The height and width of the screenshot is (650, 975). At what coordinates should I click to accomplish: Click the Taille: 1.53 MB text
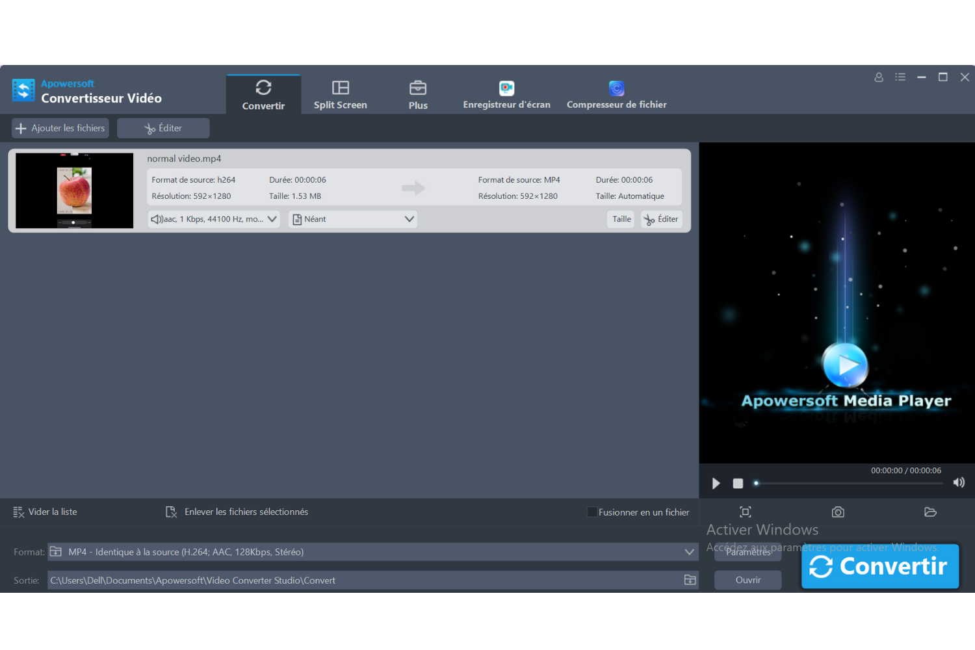[295, 196]
